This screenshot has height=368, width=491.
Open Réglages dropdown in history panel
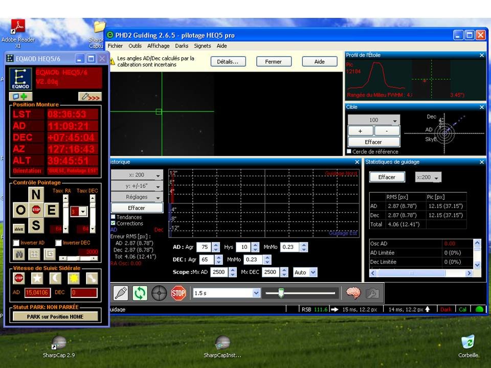137,197
